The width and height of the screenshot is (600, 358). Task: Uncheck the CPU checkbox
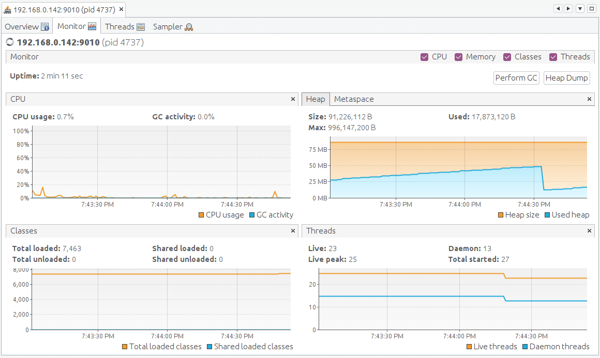(425, 57)
